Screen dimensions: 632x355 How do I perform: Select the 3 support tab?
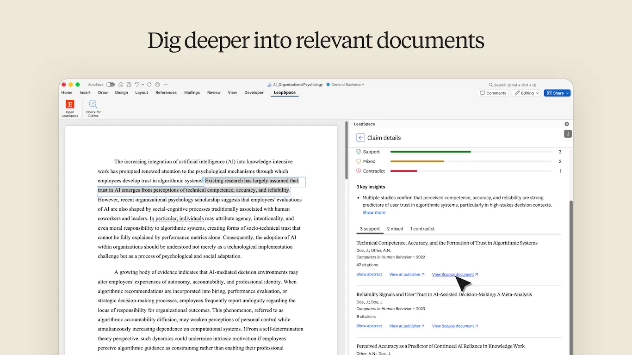[x=370, y=229]
